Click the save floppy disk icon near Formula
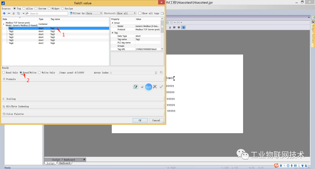315x169 pixels. point(142,87)
